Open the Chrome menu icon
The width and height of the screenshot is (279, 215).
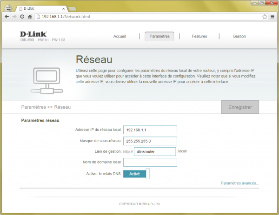tap(272, 16)
